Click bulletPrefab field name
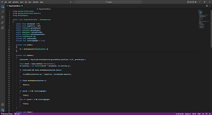This screenshot has height=115, width=212. tap(36, 32)
